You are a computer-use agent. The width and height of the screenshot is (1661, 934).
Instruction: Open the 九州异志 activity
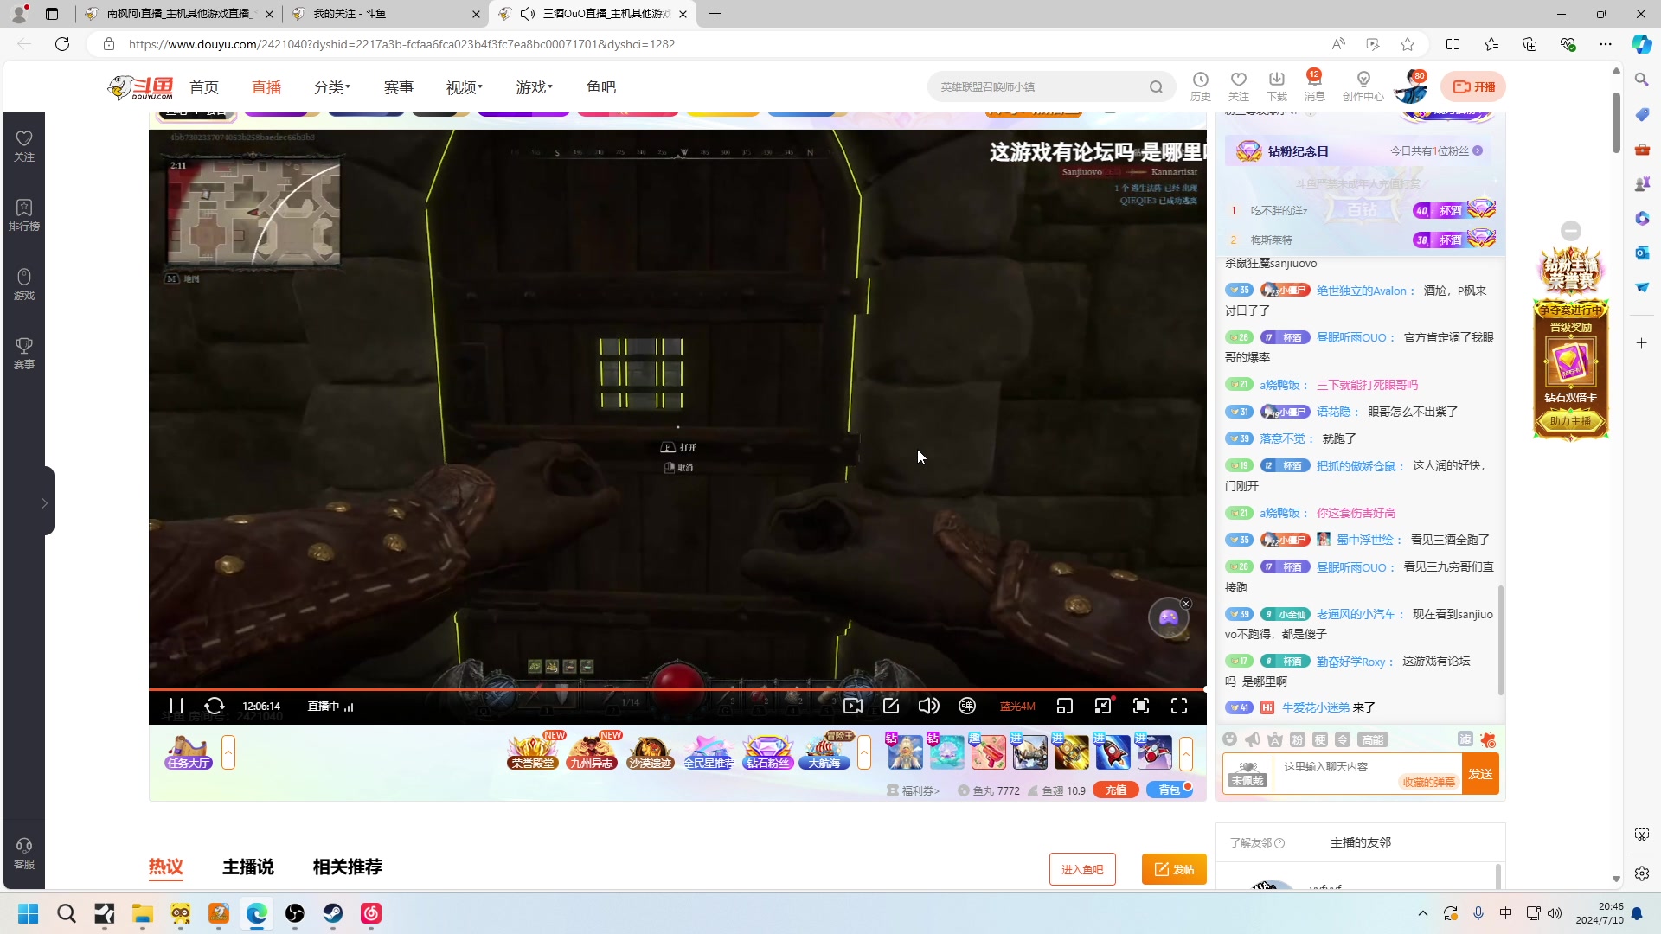tap(592, 752)
